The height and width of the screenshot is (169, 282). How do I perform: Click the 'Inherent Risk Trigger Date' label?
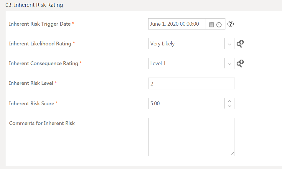tap(40, 24)
